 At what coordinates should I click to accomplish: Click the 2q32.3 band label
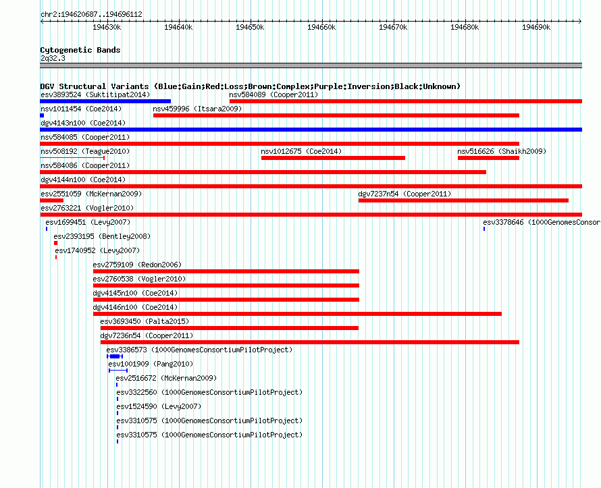click(53, 58)
